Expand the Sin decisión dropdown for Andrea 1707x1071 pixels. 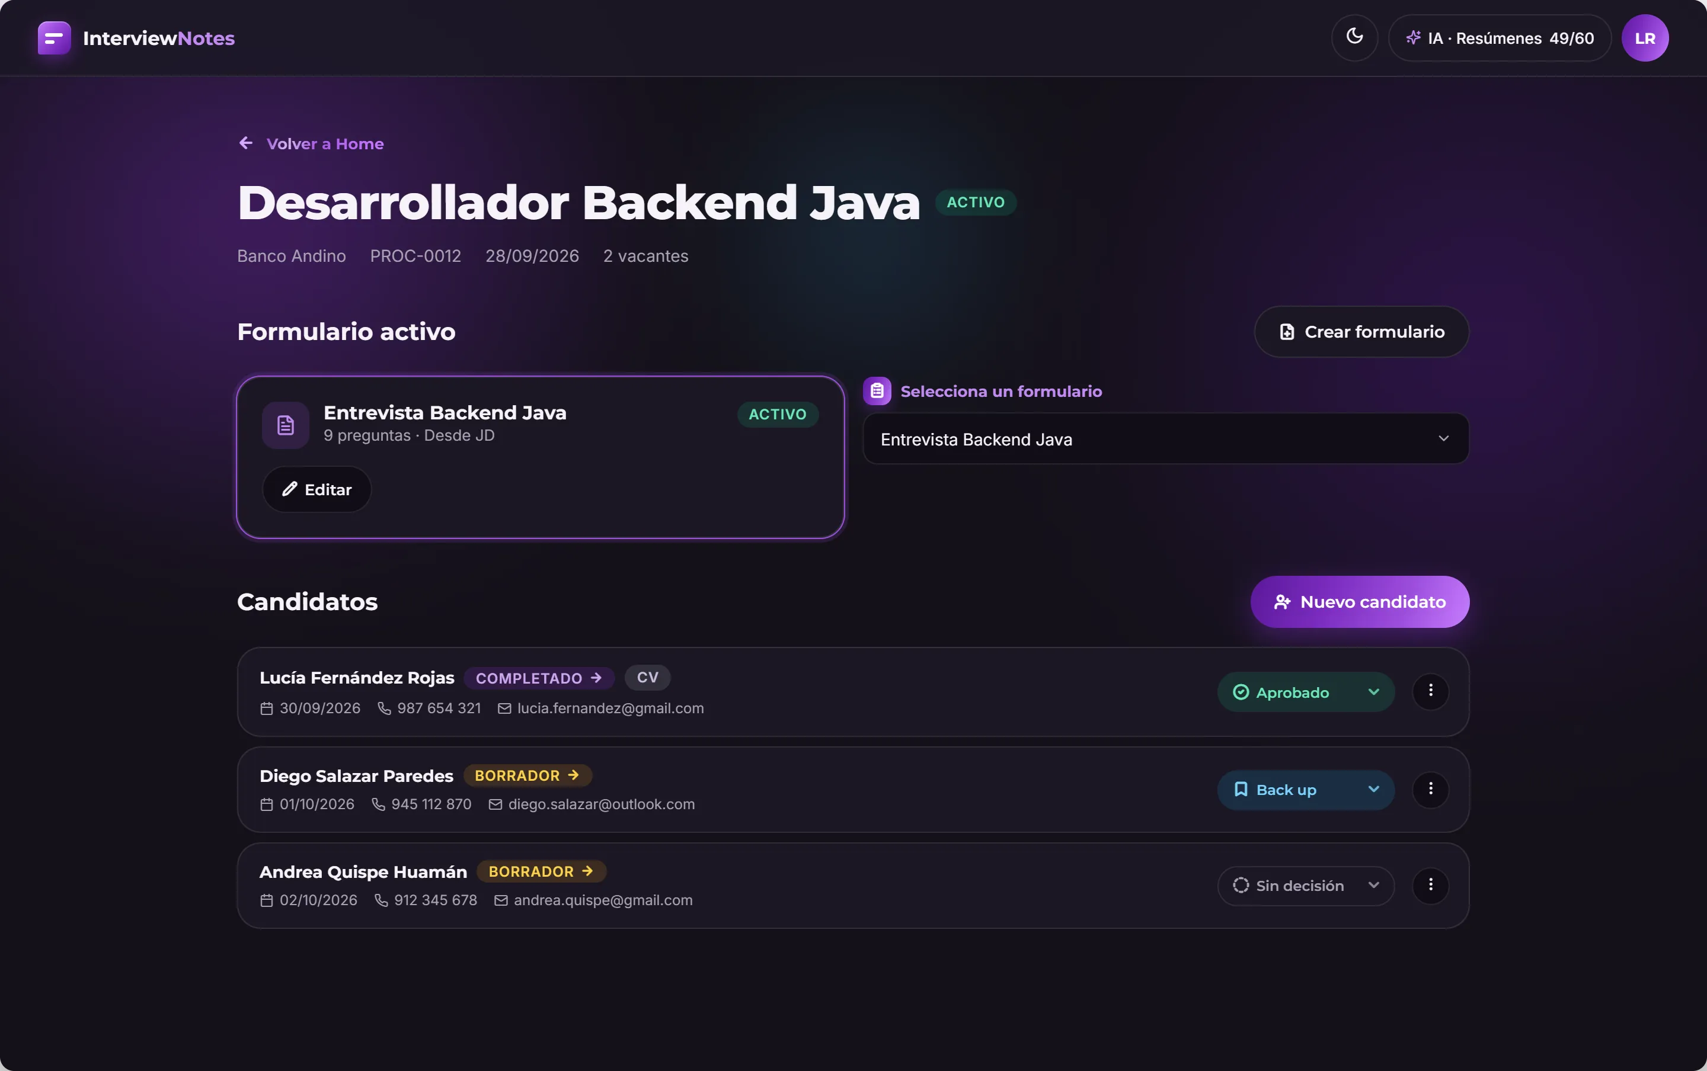pos(1305,886)
